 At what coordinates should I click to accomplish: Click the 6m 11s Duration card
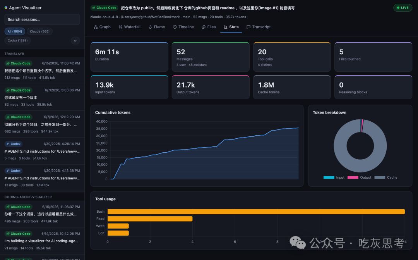pos(129,57)
